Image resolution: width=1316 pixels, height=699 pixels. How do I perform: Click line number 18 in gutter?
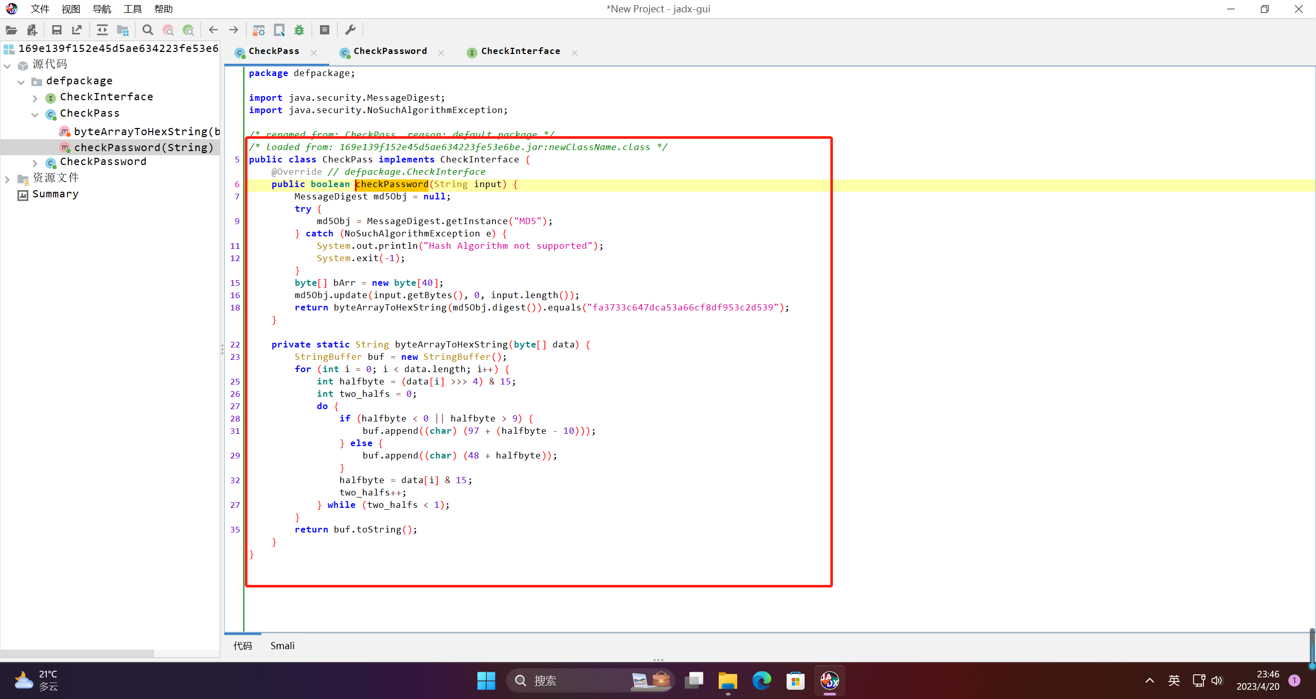click(x=235, y=307)
